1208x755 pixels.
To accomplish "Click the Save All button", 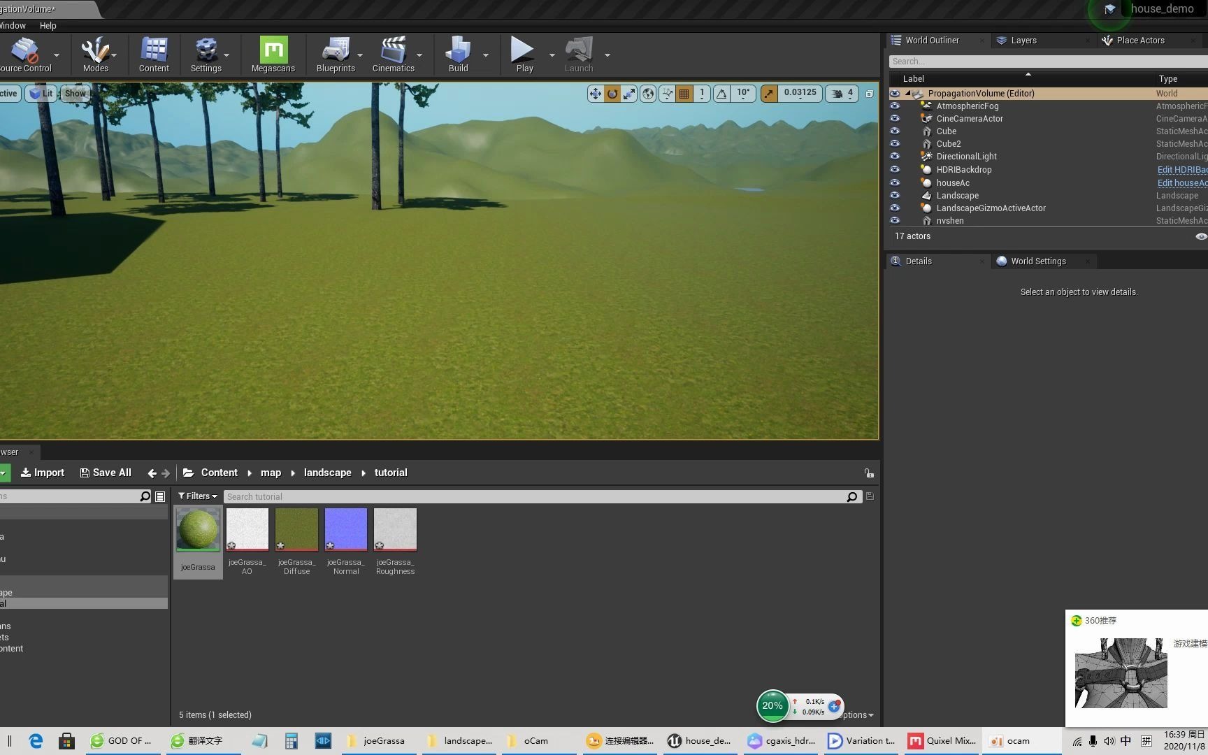I will [106, 472].
